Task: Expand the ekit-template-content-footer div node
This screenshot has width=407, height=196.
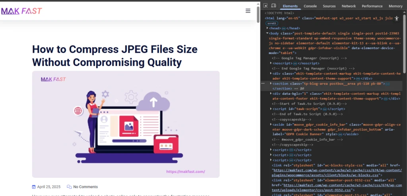Action: click(271, 93)
